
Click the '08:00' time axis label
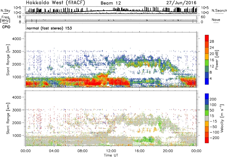[82, 151]
